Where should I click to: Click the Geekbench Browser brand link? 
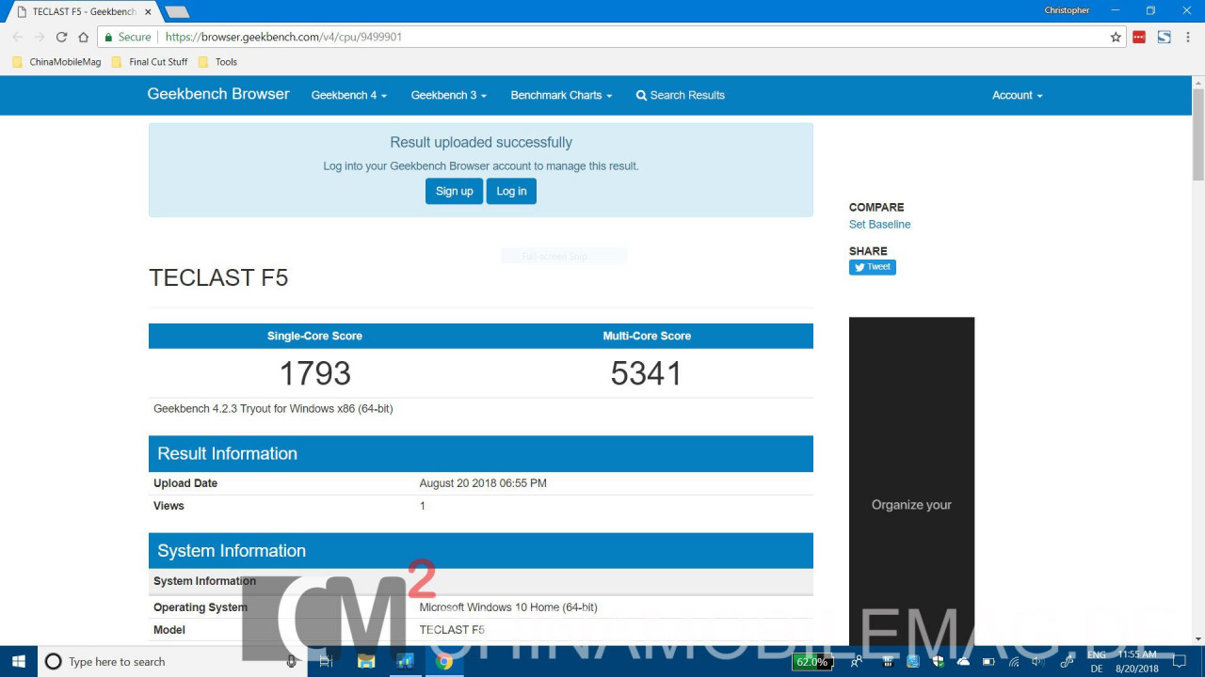click(x=218, y=94)
